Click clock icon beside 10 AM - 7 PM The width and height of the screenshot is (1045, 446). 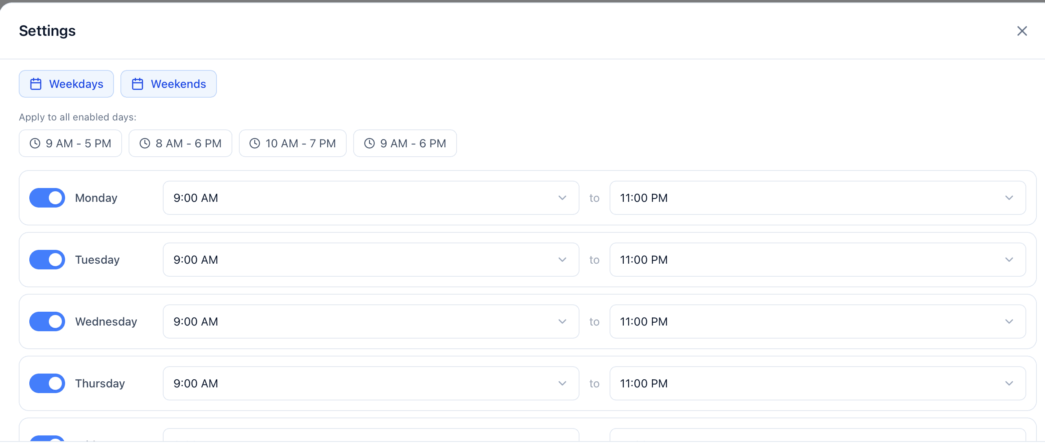[255, 143]
